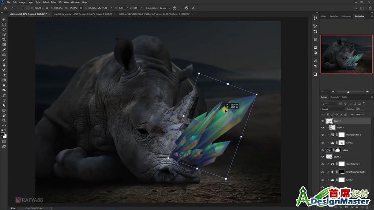374x210 pixels.
Task: Open the Filter menu
Action: 54,2
